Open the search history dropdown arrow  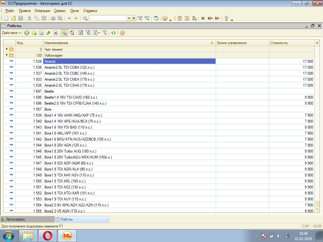pos(129,18)
